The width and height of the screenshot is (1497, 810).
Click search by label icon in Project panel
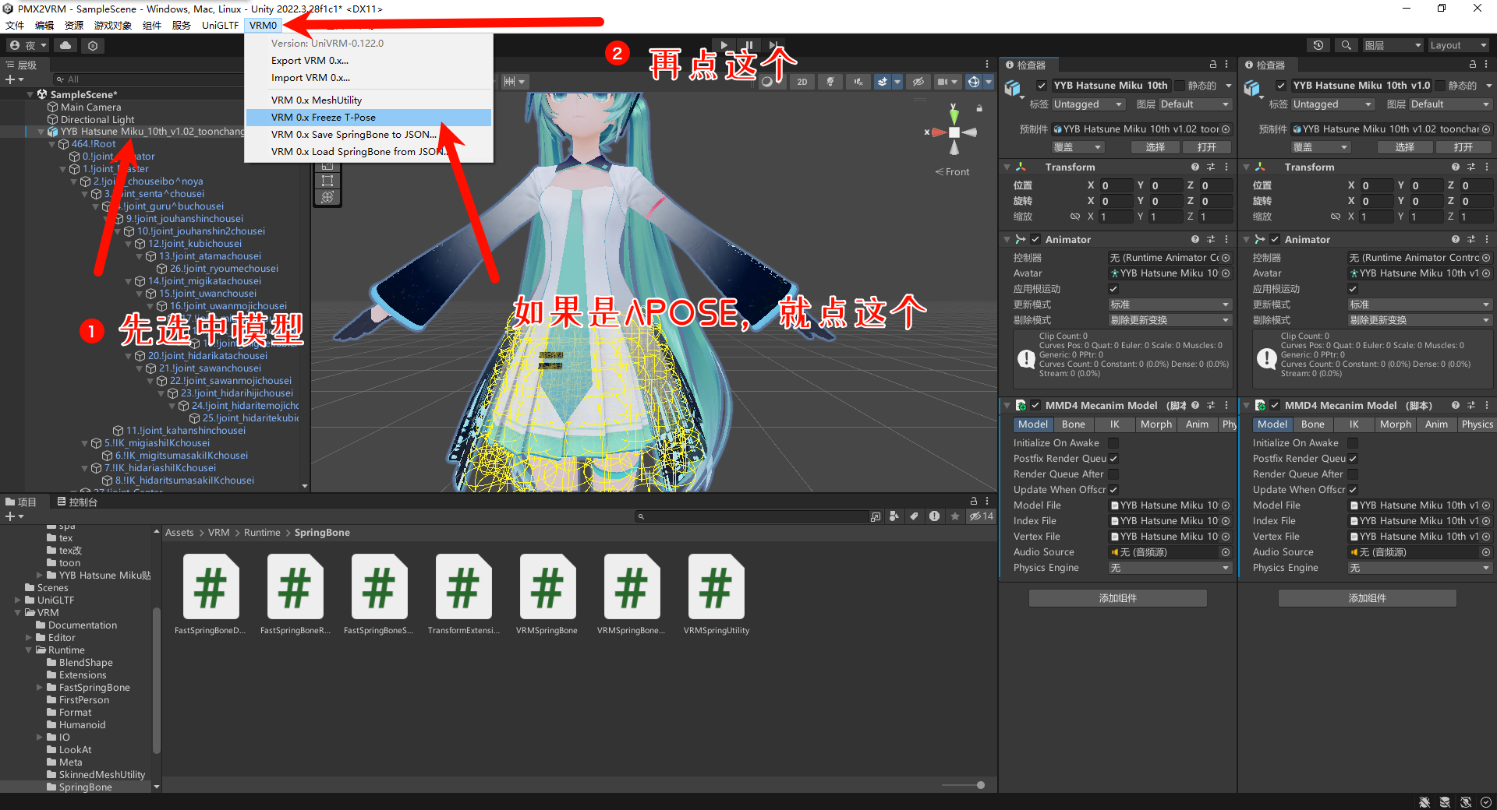tap(914, 516)
